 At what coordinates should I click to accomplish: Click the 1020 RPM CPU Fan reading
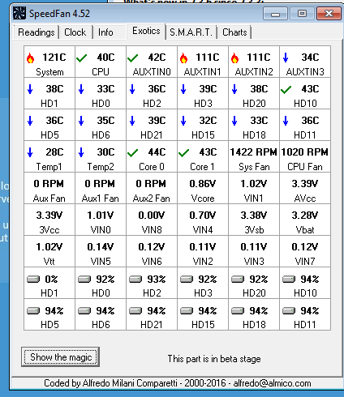coord(305,156)
